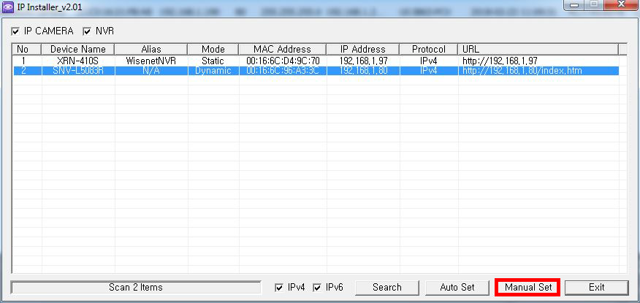Click IP address 192.168.1.80 cell
Viewport: 640px width, 303px height.
point(363,71)
